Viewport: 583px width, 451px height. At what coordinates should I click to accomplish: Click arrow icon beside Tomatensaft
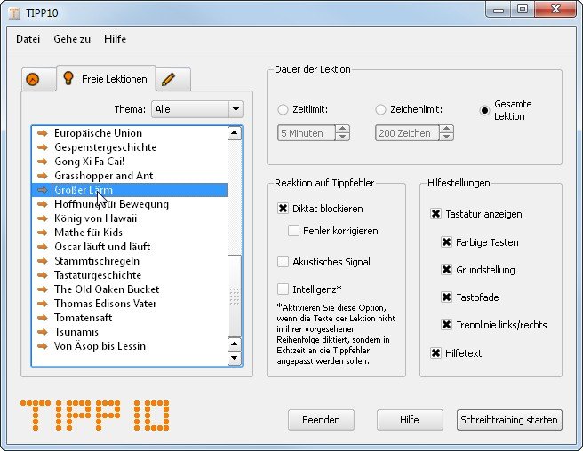43,318
